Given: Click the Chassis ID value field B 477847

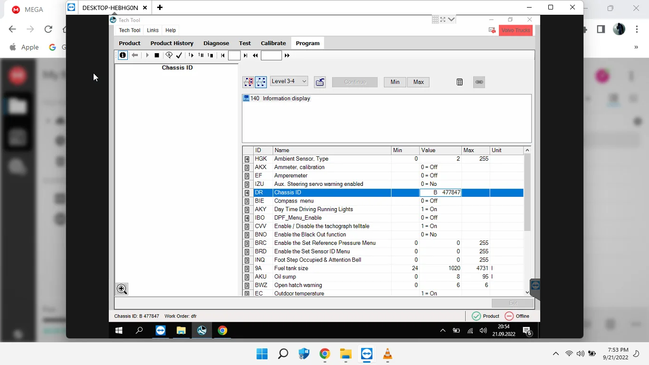Looking at the screenshot, I should (x=440, y=192).
